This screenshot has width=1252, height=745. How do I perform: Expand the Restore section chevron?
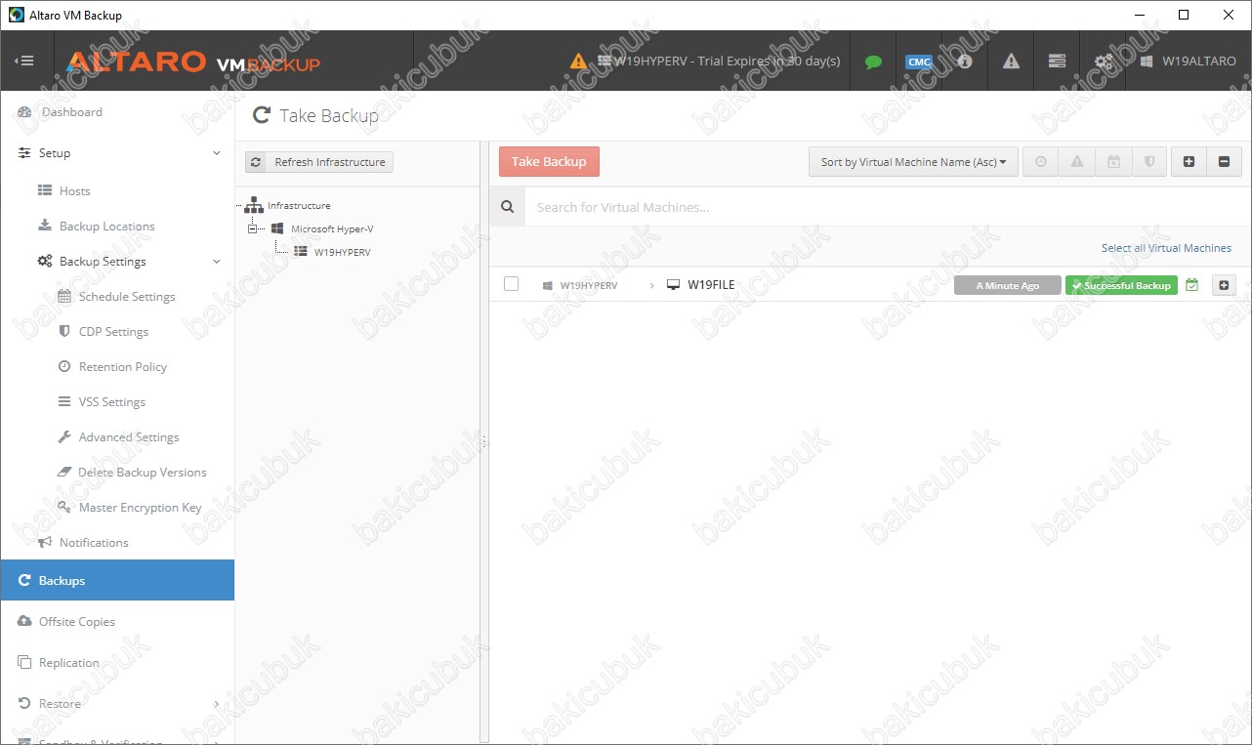(217, 704)
